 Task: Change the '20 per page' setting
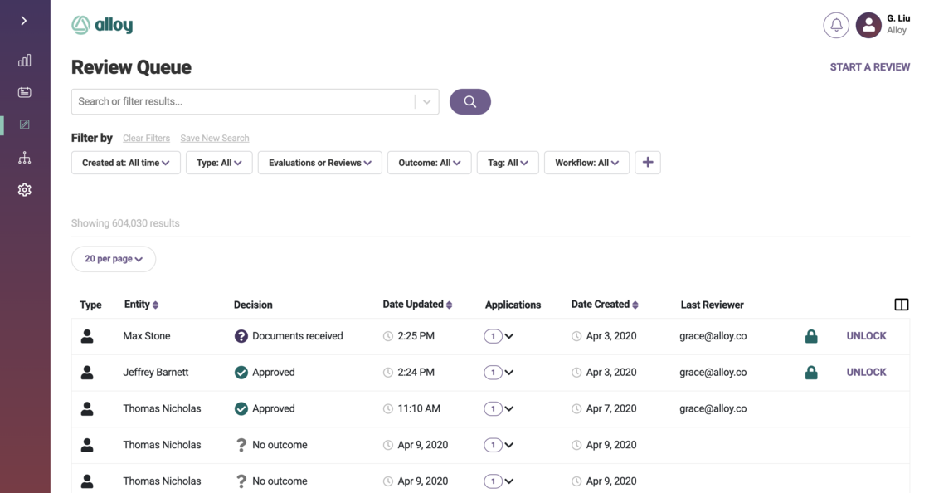tap(114, 259)
